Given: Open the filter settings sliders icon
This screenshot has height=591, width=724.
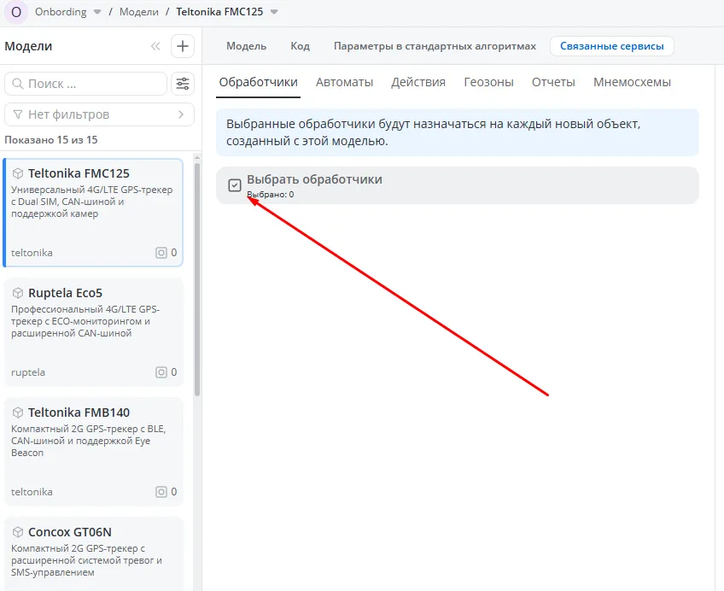Looking at the screenshot, I should 183,84.
